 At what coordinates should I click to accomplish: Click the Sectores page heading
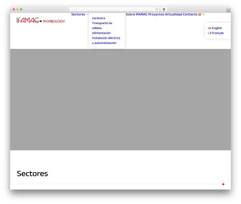point(32,174)
